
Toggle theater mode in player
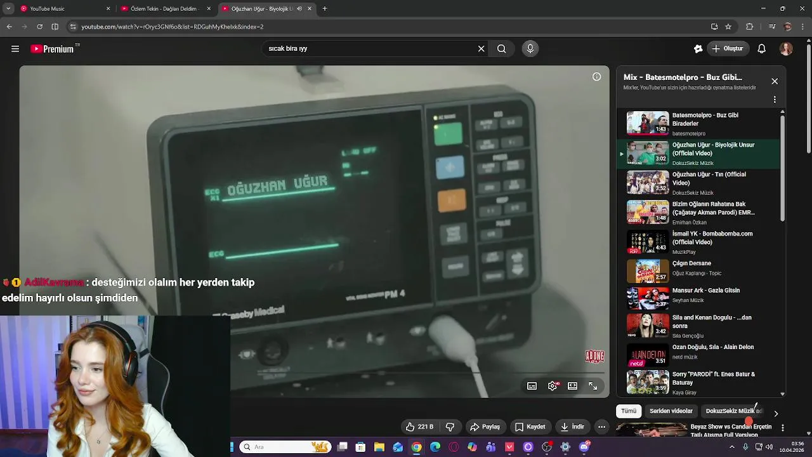click(573, 386)
